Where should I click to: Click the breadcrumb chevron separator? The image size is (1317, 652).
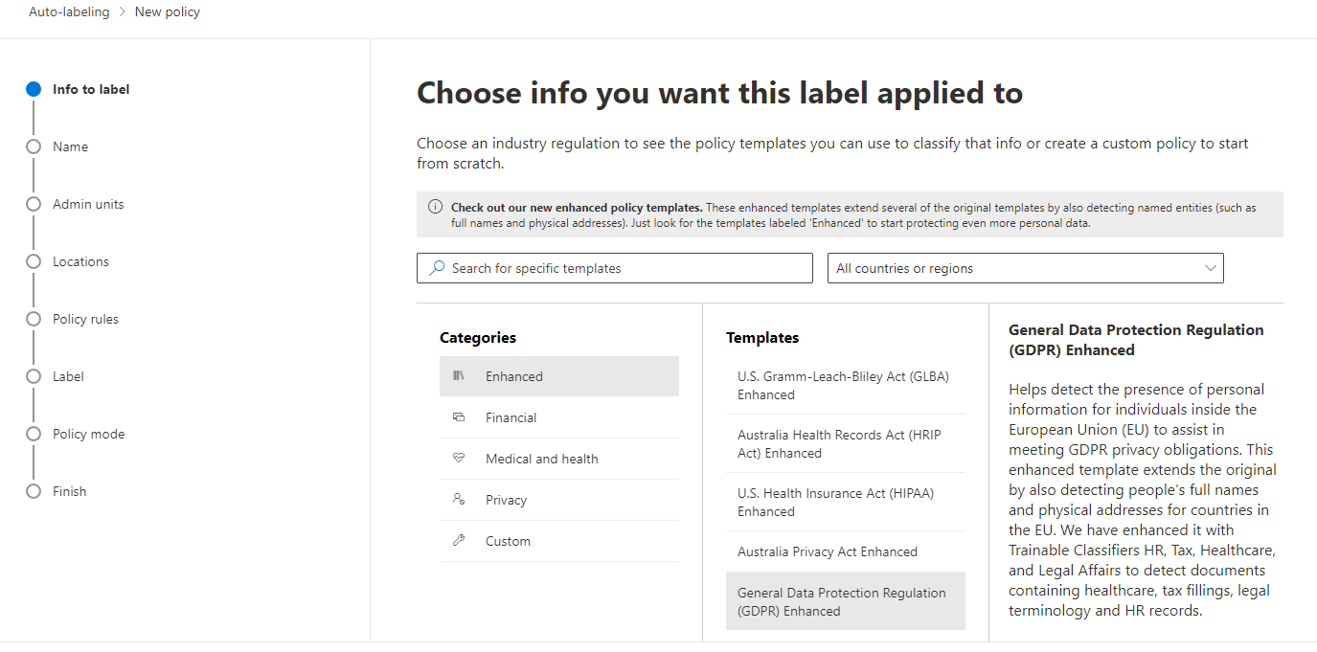pos(123,12)
